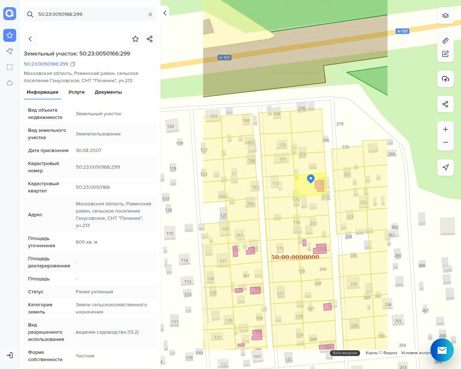The height and width of the screenshot is (369, 461).
Task: Copy the cadastral number with copy icon
Action: 73,64
